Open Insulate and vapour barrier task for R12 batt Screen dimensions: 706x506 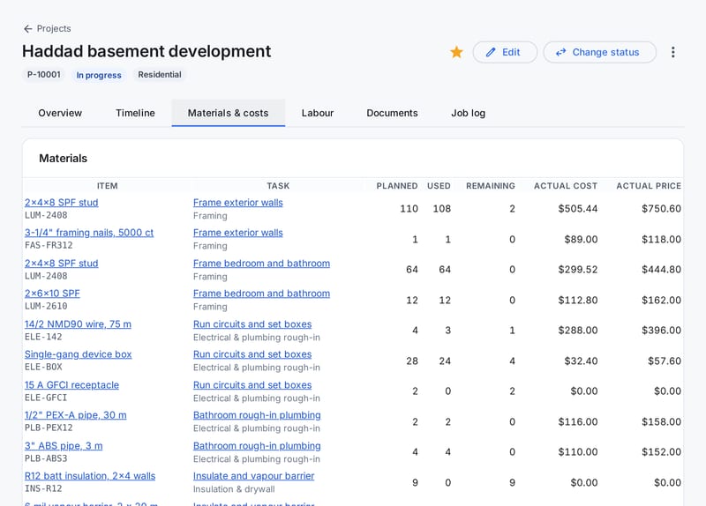click(x=253, y=476)
